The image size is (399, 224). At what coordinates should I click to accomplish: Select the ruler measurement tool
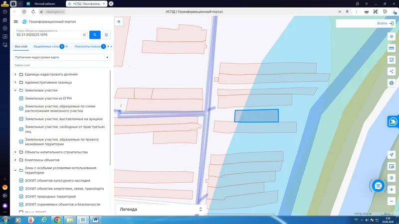(392, 48)
